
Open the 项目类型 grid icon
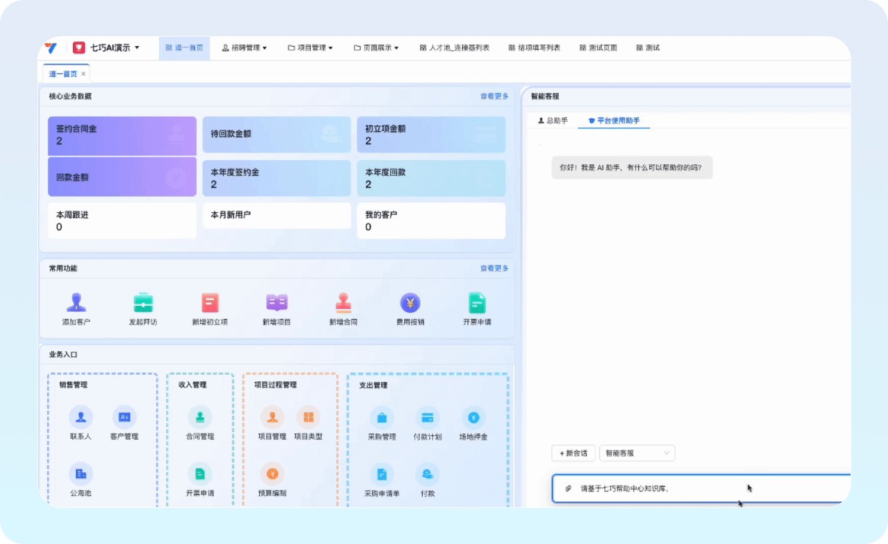308,417
